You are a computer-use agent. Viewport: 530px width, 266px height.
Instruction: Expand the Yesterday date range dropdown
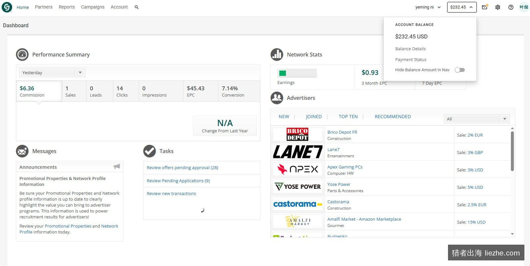(x=52, y=73)
